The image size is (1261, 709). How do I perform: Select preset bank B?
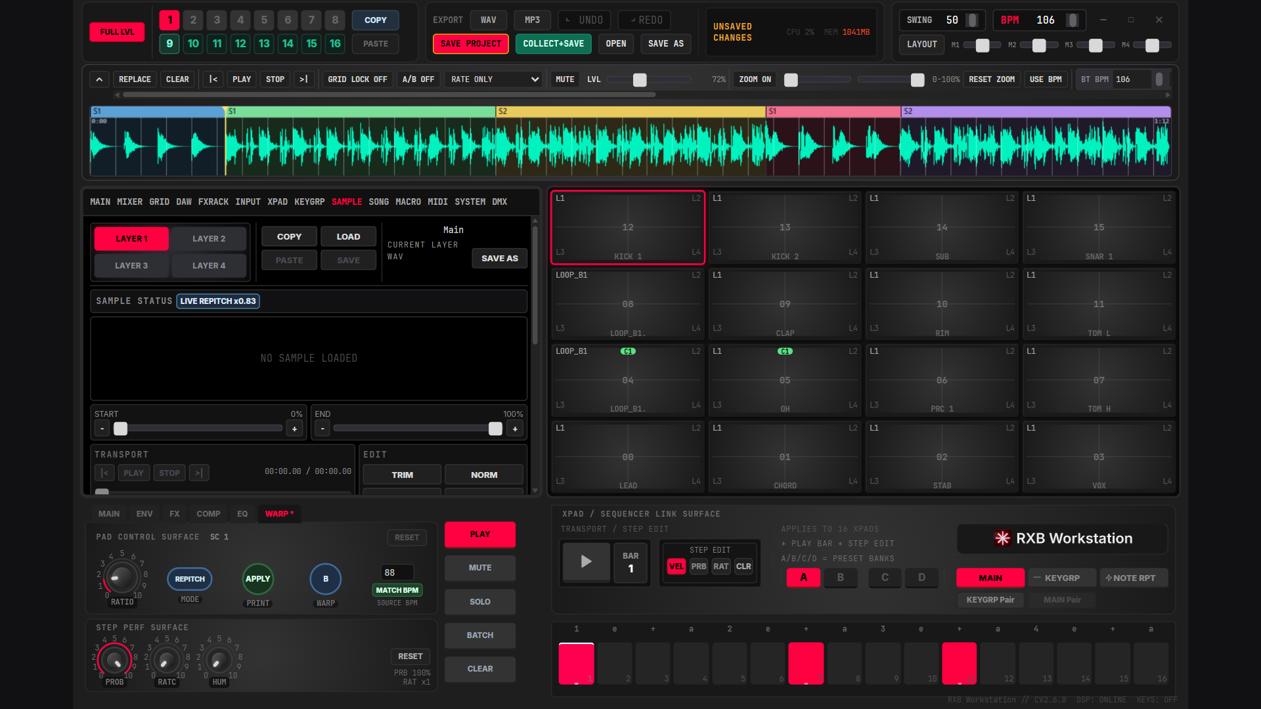pyautogui.click(x=840, y=578)
